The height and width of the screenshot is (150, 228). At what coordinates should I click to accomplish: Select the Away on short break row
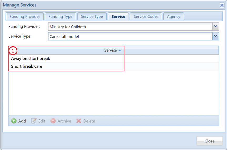(x=114, y=58)
